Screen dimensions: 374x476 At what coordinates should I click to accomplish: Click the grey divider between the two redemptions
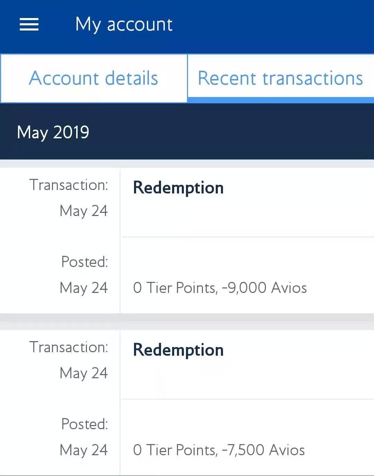[x=187, y=321]
